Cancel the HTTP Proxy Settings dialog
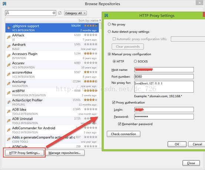 [197, 144]
